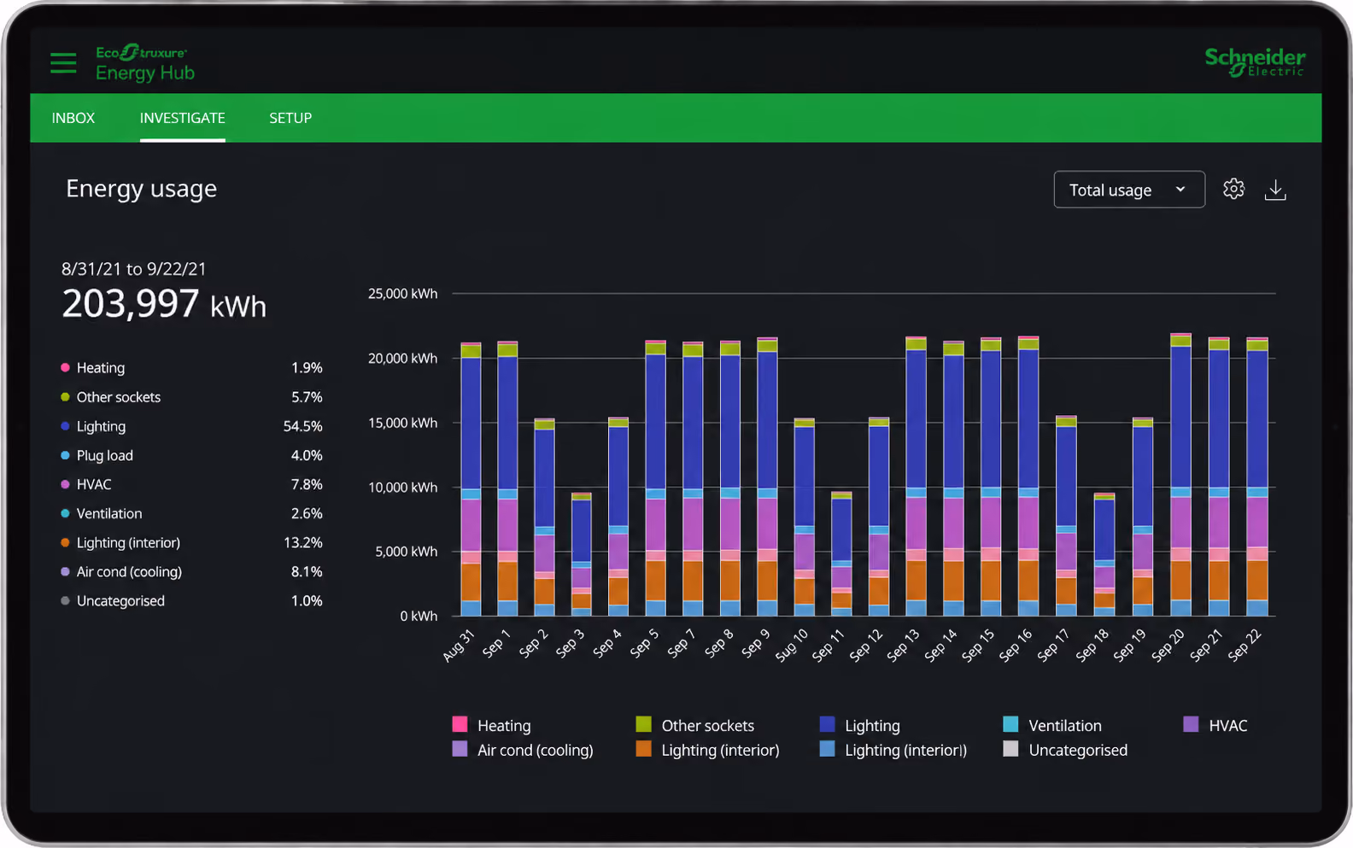Viewport: 1353px width, 848px height.
Task: Click the HVAC purple legend swatch below chart
Action: (1191, 724)
